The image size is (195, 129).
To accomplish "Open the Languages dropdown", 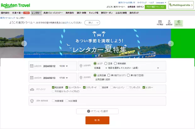I will pos(161,3).
